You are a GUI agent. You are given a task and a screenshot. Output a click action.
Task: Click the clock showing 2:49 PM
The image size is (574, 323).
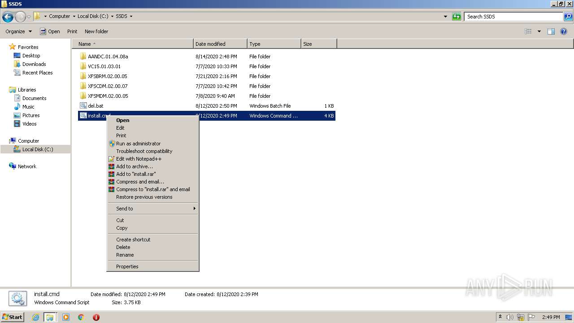[551, 317]
